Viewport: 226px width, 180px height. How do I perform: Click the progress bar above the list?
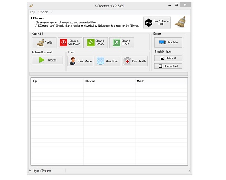coord(108,74)
